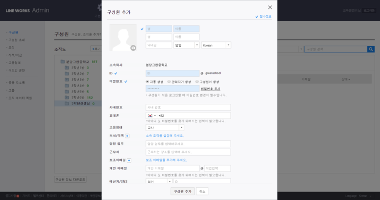Open the 담임 dropdown
The width and height of the screenshot is (380, 200).
186,45
